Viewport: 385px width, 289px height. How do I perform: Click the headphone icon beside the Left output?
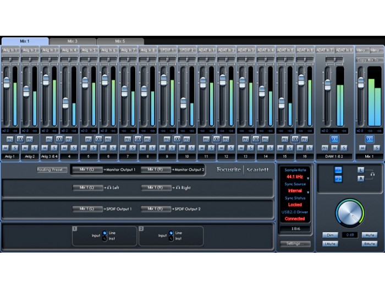coord(109,188)
